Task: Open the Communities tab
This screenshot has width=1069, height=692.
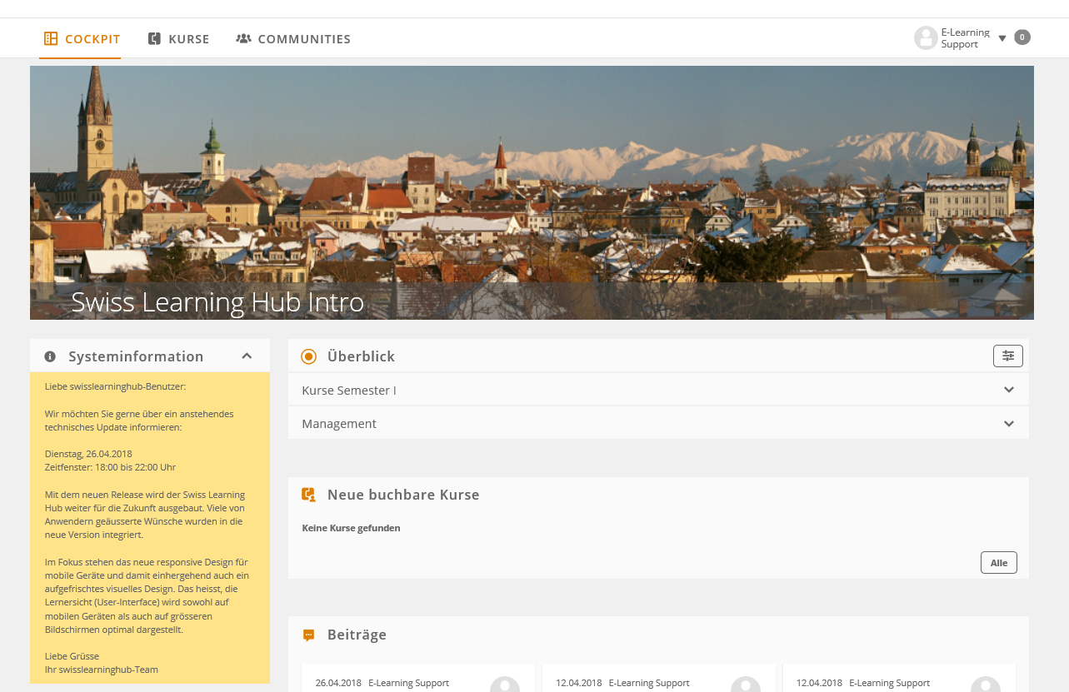Action: point(303,39)
